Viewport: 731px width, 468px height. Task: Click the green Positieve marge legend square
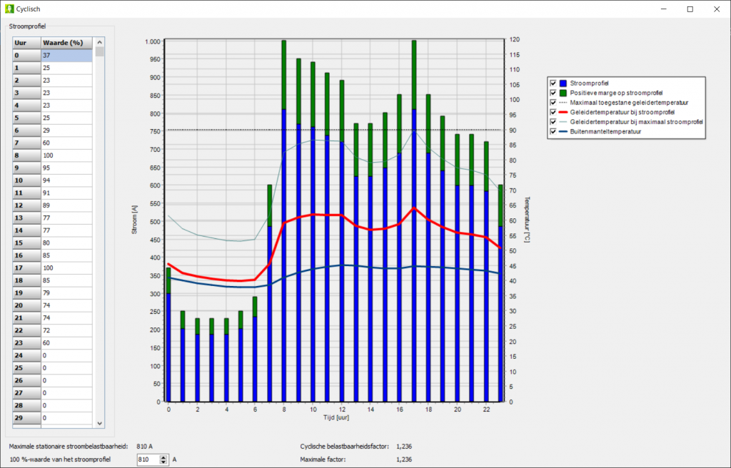562,93
